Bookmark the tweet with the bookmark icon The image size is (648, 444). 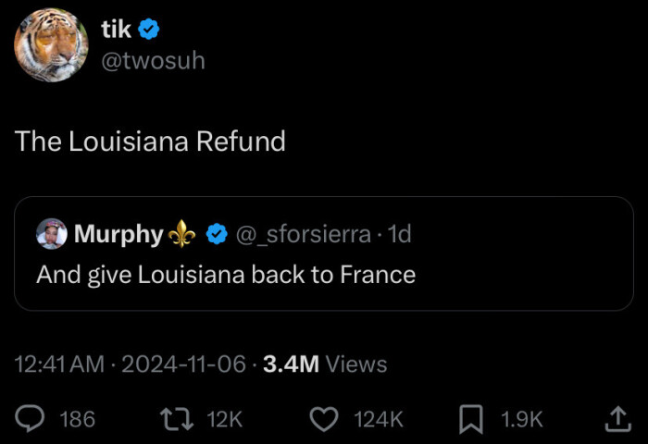point(471,419)
